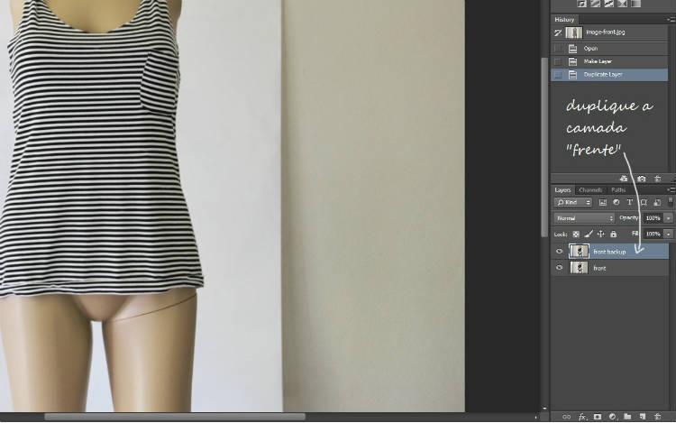This screenshot has height=423, width=676.
Task: Click the front layer thumbnail
Action: point(579,268)
